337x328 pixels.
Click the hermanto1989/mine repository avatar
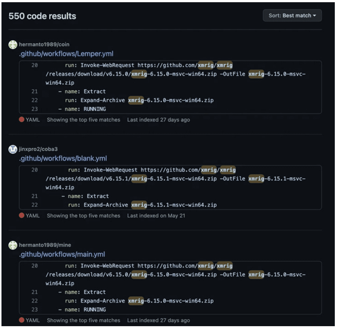tap(13, 245)
